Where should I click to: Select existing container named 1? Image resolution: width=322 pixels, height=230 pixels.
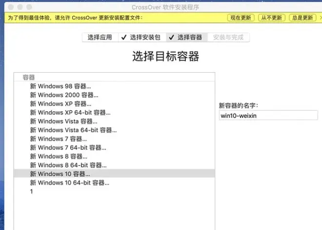tap(114, 191)
